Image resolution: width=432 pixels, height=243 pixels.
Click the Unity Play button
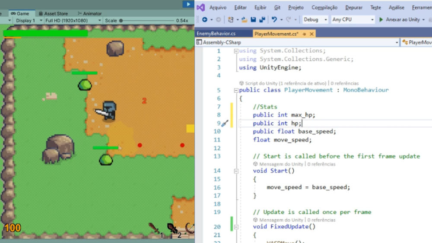[x=188, y=4]
